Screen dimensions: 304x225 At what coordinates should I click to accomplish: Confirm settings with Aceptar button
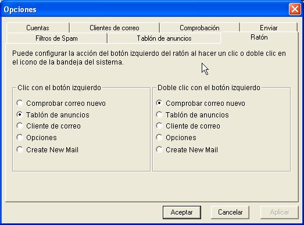click(182, 212)
